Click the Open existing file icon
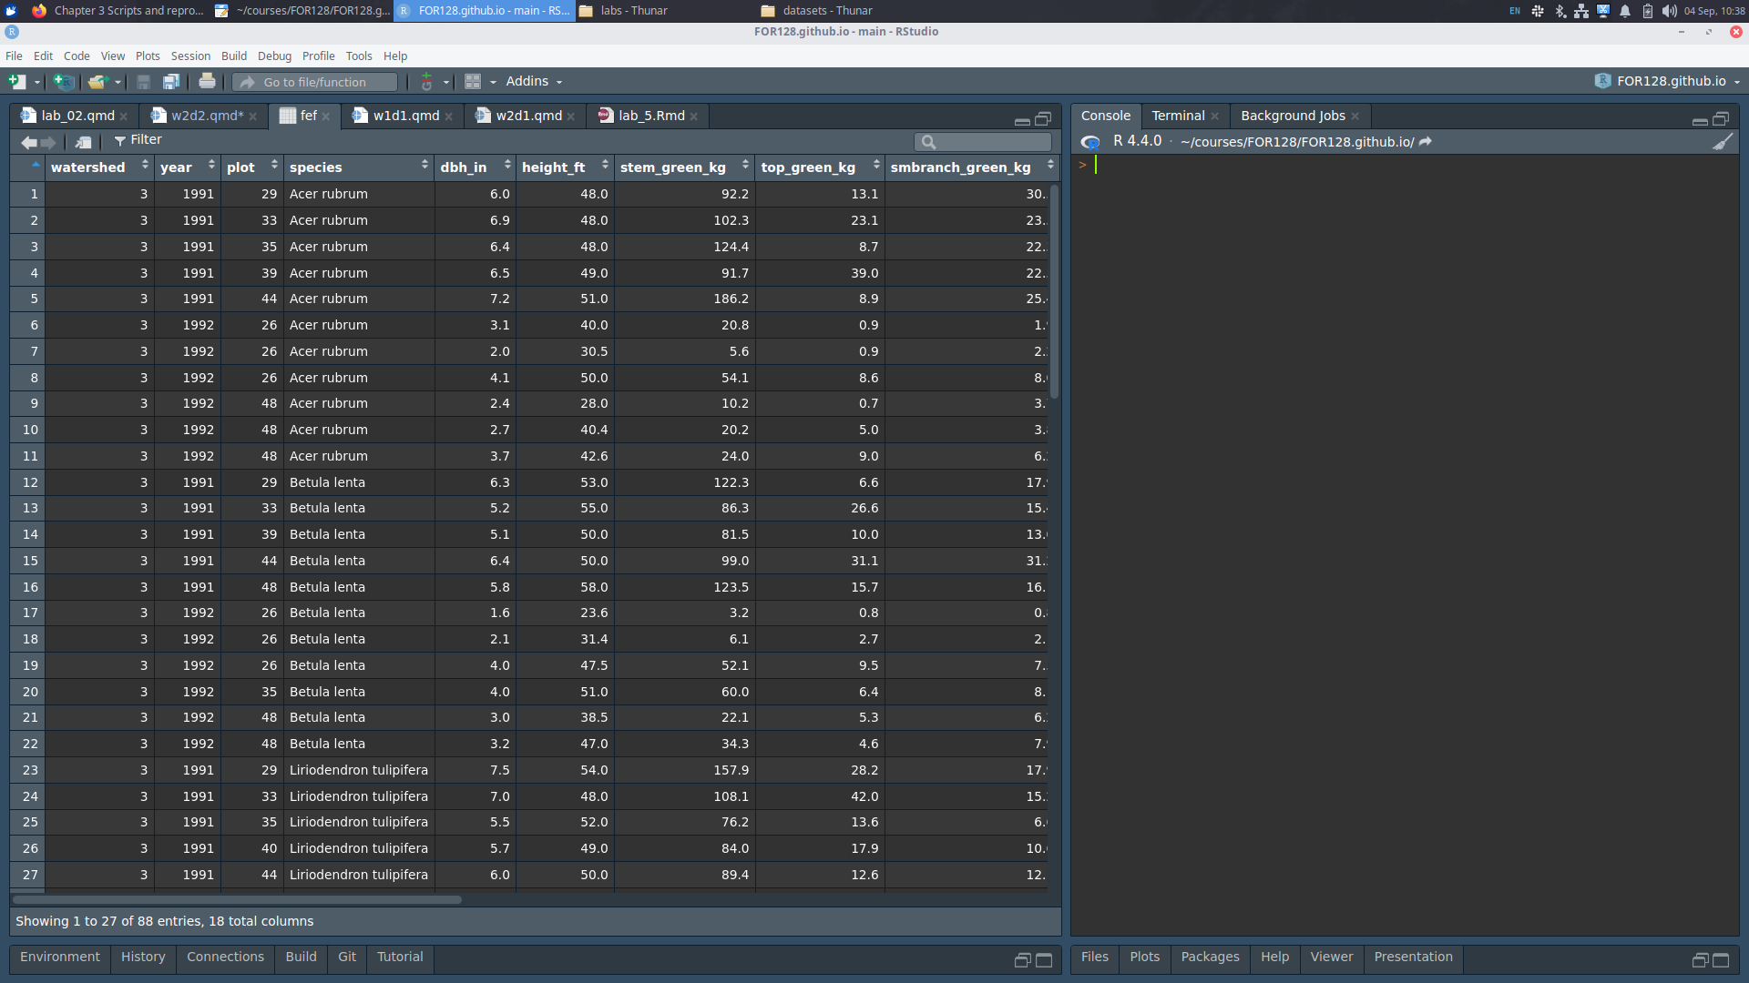The height and width of the screenshot is (983, 1749). pos(96,82)
